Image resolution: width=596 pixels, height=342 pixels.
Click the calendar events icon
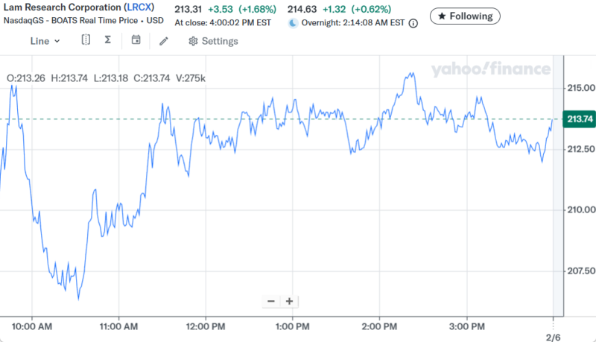click(136, 40)
